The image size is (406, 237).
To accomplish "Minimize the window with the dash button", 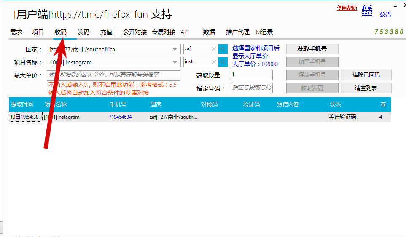I will pyautogui.click(x=395, y=6).
